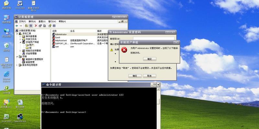Select the 新建 文本文档.txt desktop file
The width and height of the screenshot is (259, 129).
coord(34,6)
